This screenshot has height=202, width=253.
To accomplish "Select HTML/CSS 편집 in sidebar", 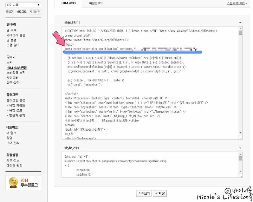I will (17, 68).
